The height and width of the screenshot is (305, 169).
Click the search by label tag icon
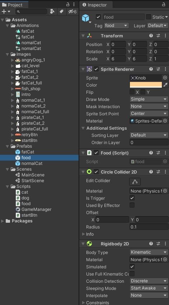point(61,11)
